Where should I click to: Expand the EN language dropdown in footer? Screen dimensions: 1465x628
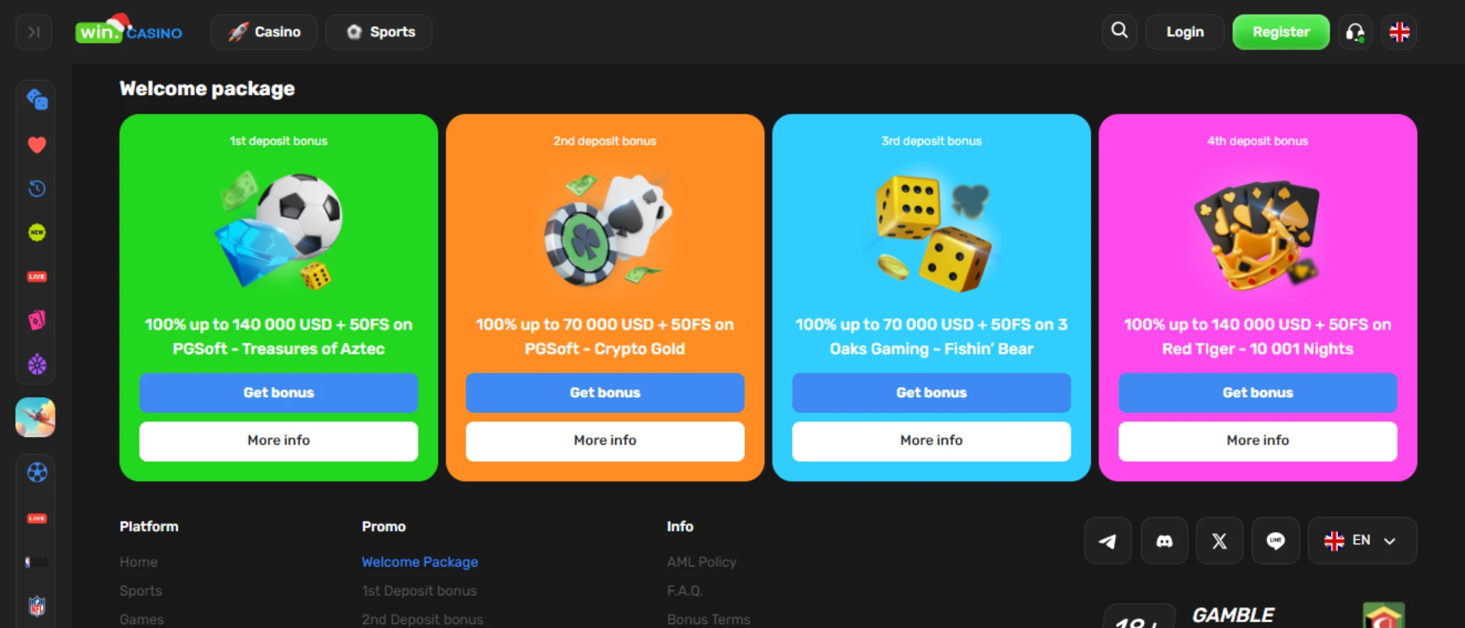point(1362,541)
